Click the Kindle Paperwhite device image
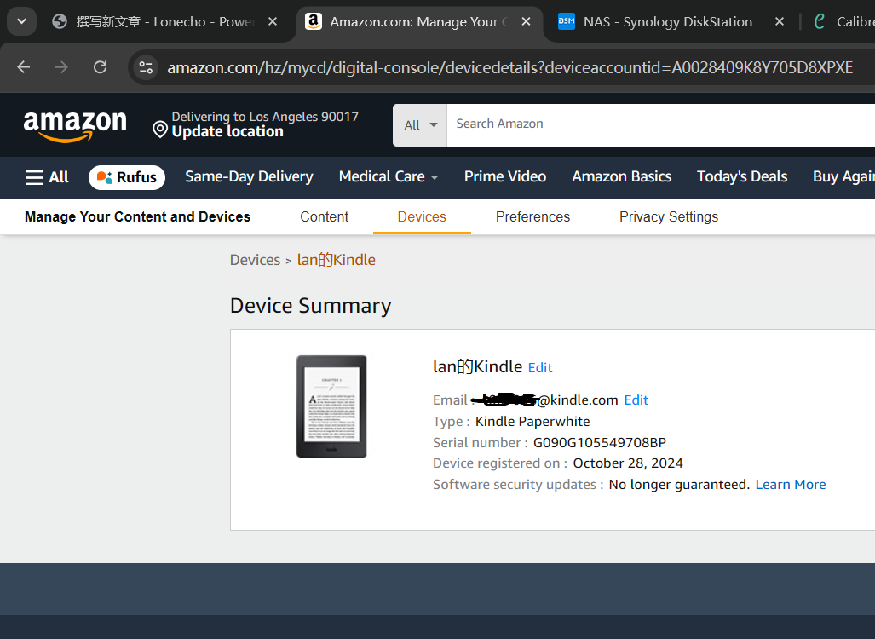The width and height of the screenshot is (875, 639). pos(331,406)
